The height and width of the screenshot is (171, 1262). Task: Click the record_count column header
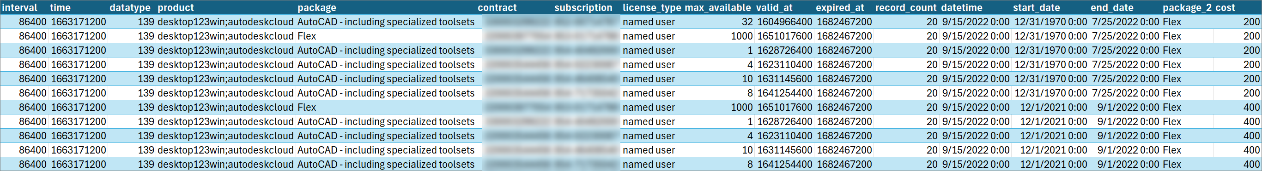coord(906,8)
